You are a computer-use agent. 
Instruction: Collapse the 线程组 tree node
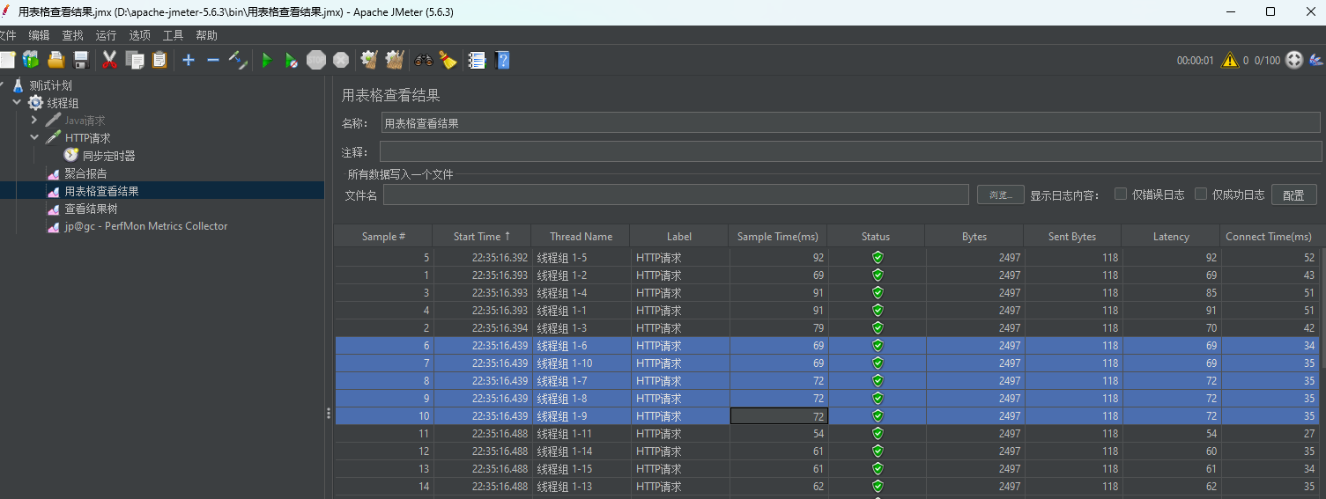coord(17,102)
